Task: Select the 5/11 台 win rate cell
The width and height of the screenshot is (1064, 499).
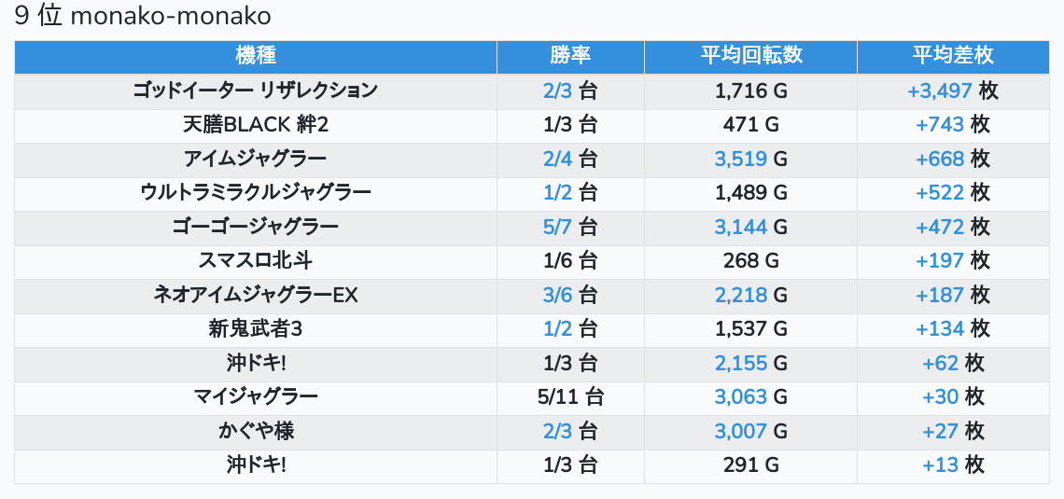Action: 570,396
